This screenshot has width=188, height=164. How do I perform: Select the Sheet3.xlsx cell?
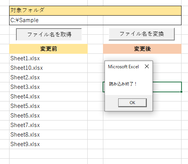click(x=48, y=87)
